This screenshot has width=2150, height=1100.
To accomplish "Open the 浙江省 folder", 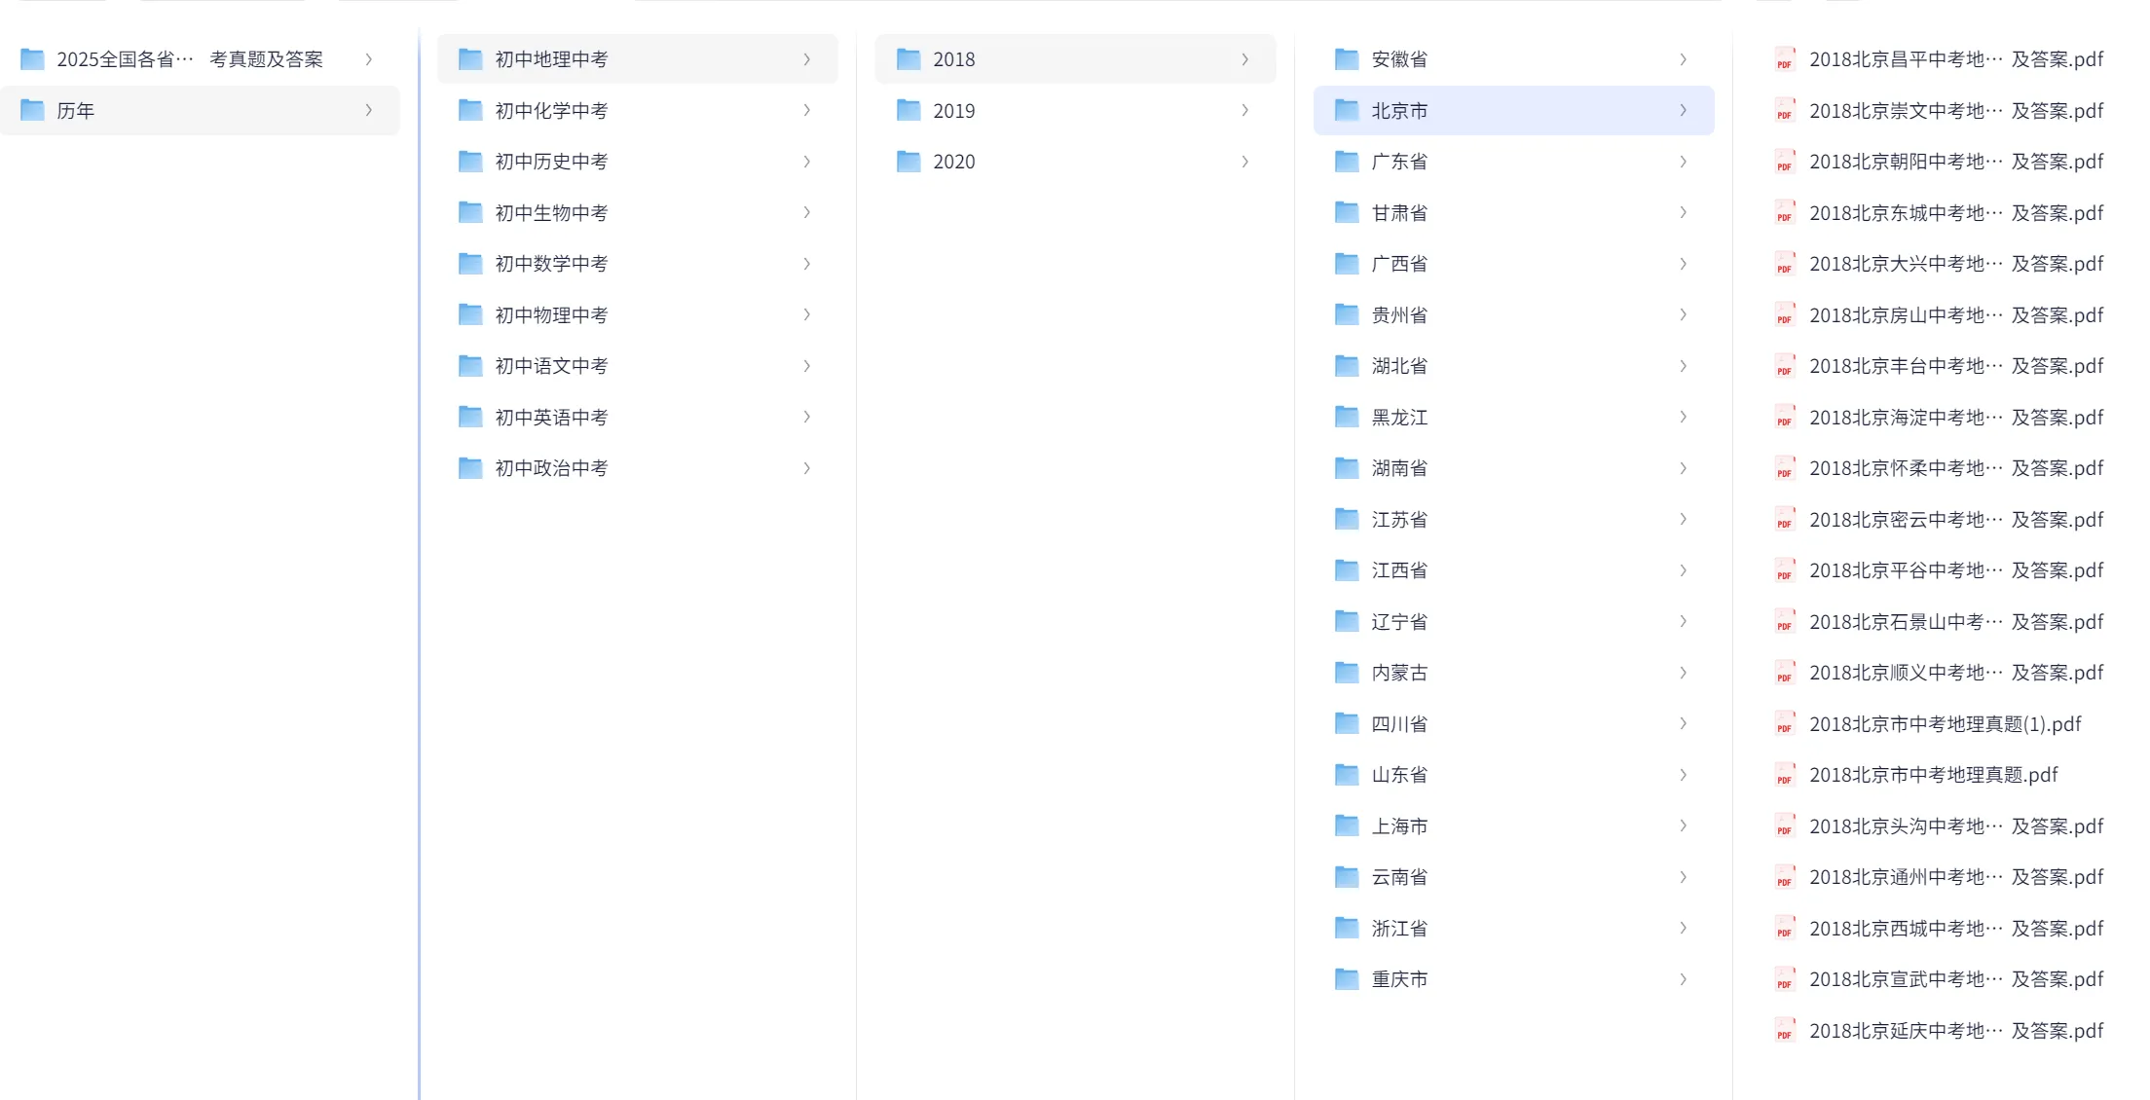I will click(1399, 929).
